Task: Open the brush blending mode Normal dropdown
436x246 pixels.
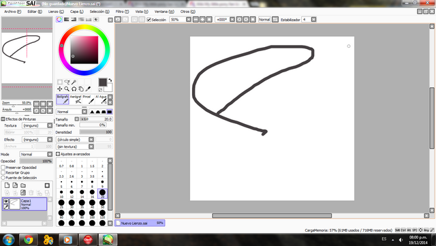Action: [x=72, y=112]
